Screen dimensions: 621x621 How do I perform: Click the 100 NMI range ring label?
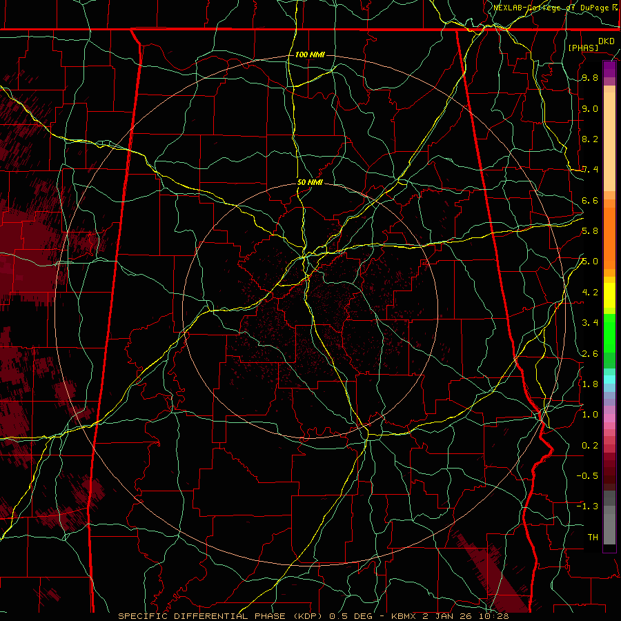[310, 55]
